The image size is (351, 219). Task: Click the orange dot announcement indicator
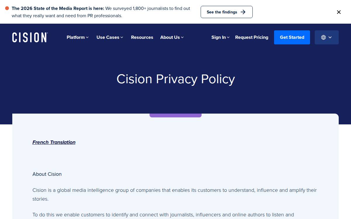point(7,8)
